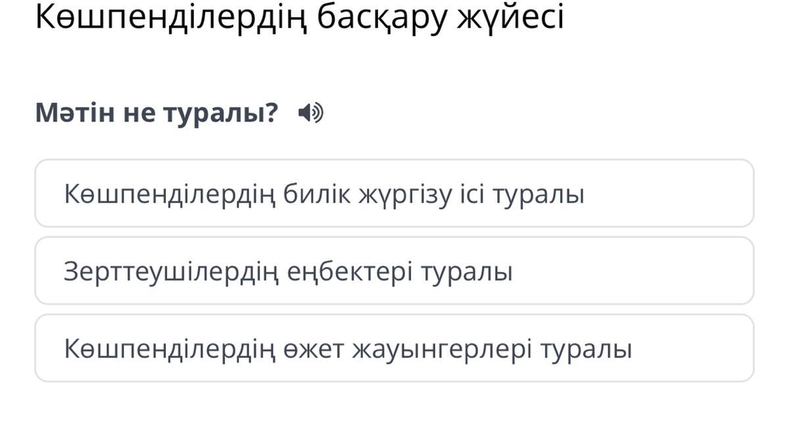Click the word 'Зерттеушілердің' in second option
The width and height of the screenshot is (789, 439).
tap(170, 272)
